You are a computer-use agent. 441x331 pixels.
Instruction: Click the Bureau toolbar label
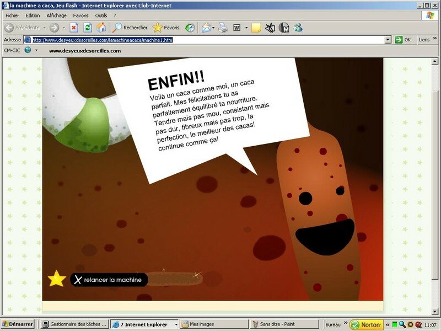333,324
